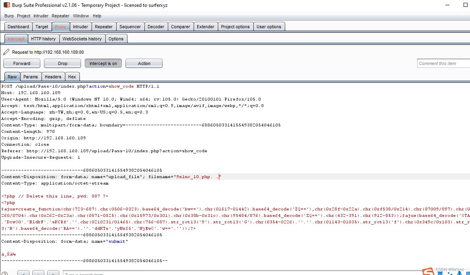This screenshot has height=275, width=470.
Task: Open the Project options tab
Action: [235, 27]
